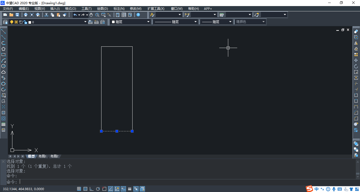Toggle Ortho mode on

pos(91,189)
